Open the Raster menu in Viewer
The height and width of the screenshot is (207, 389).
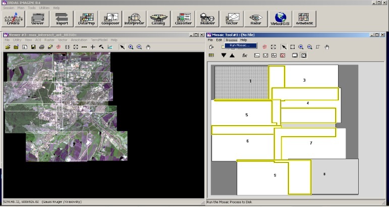click(x=49, y=40)
